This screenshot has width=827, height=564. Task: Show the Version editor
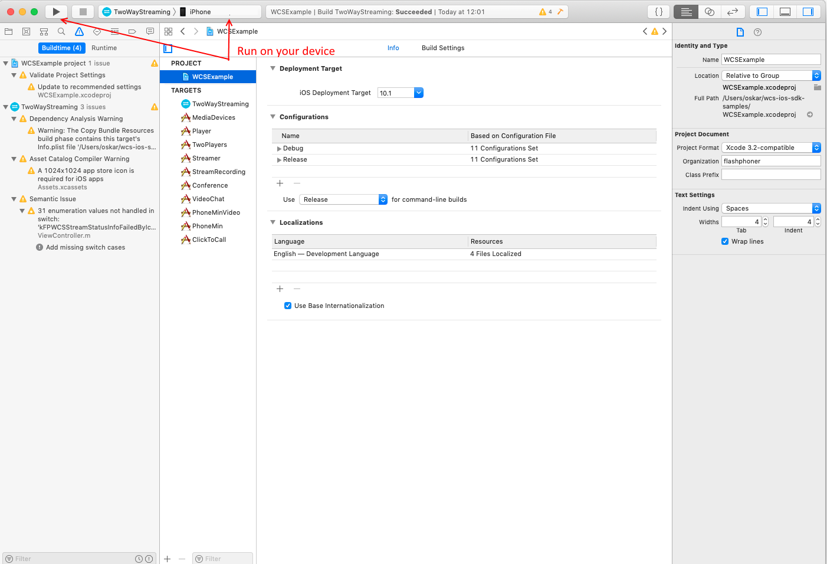(733, 12)
